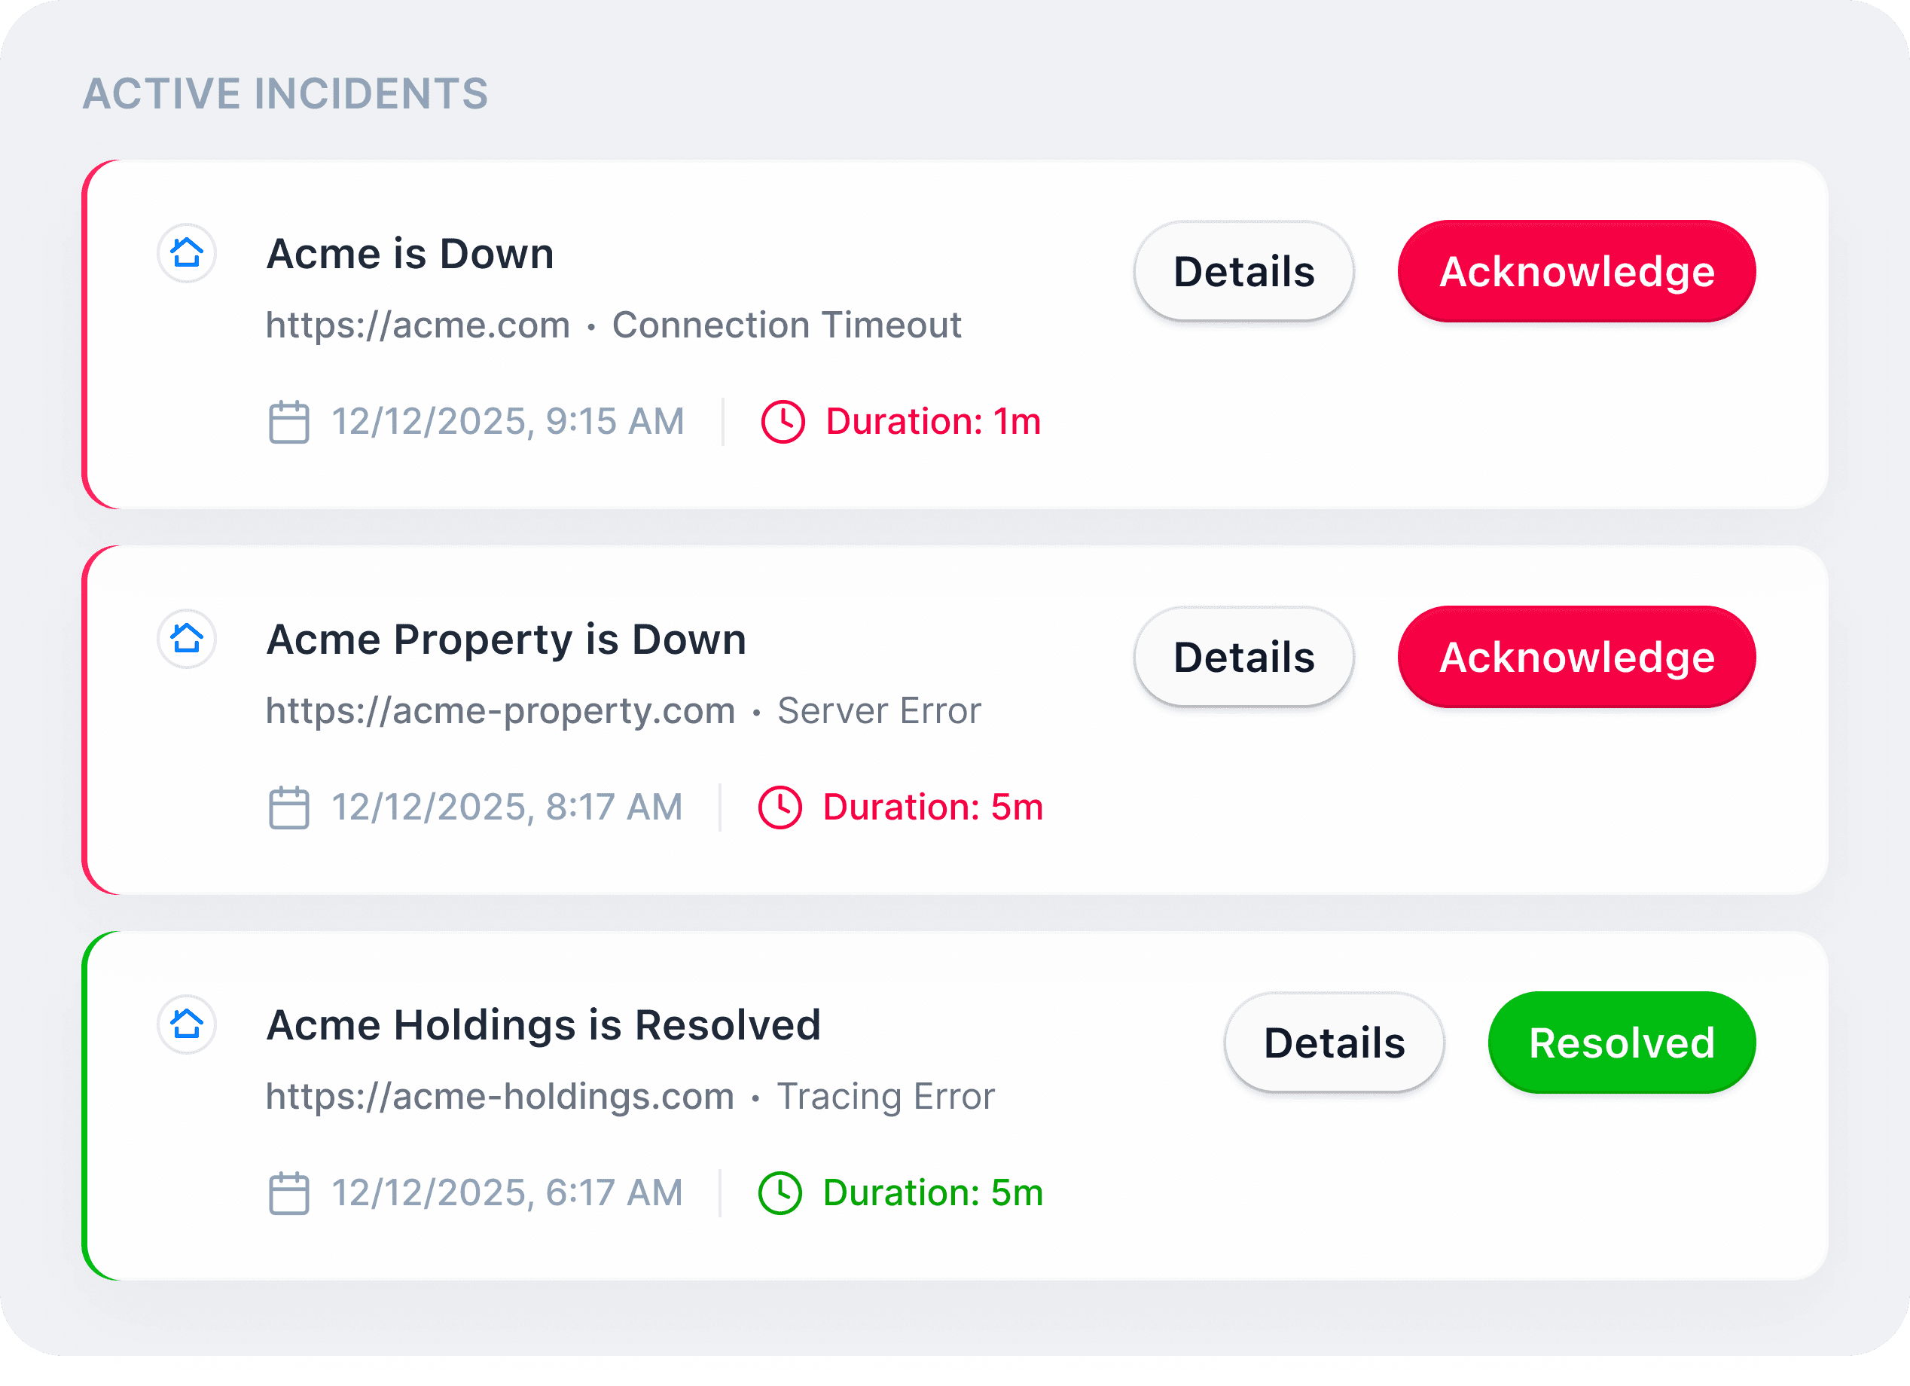The height and width of the screenshot is (1386, 1910).
Task: Open the https://acme-property.com link
Action: 499,710
